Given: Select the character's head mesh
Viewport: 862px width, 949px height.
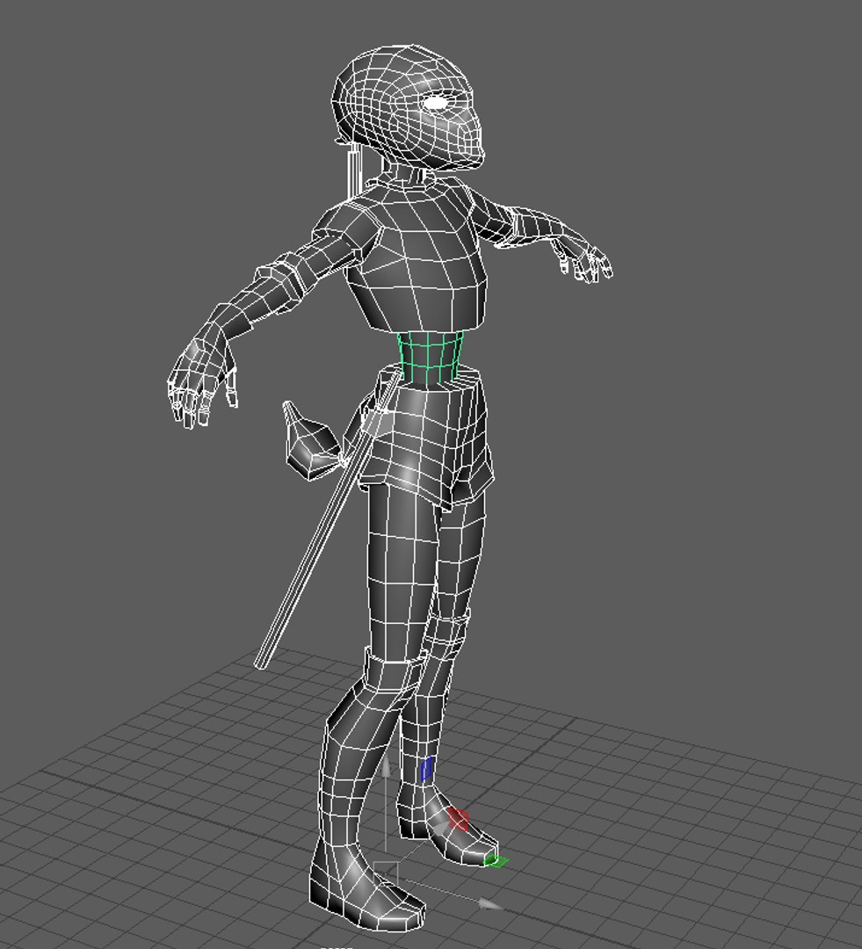Looking at the screenshot, I should pos(409,107).
